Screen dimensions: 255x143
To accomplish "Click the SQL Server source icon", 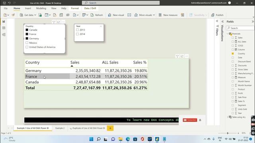I will tap(55, 15).
